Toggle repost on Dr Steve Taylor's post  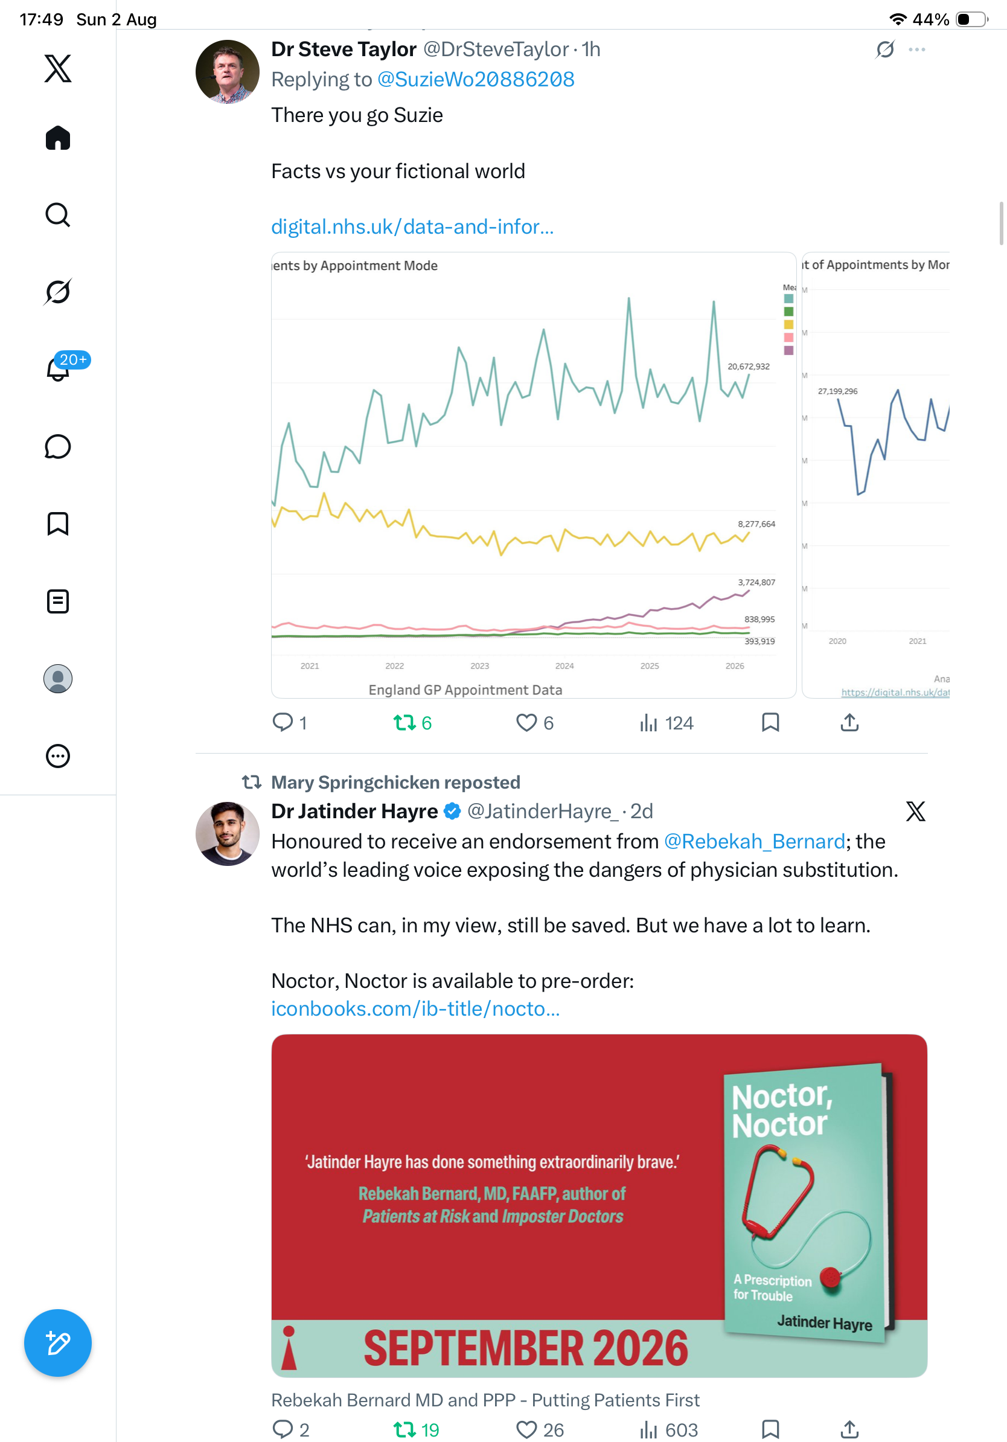click(412, 723)
